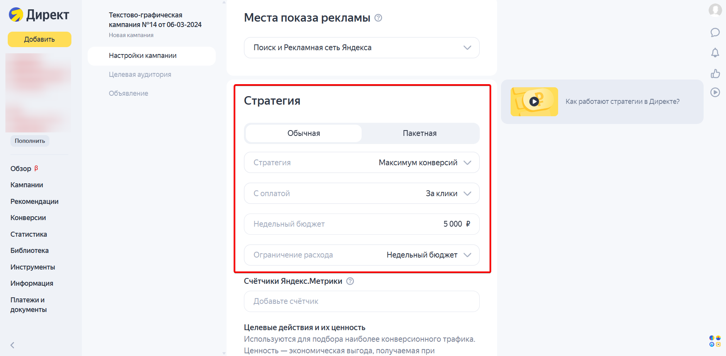Click the help icon beside Счётчики Яндекс.Метрики

[x=350, y=281]
